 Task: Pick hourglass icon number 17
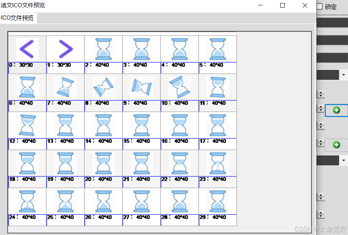(218, 125)
